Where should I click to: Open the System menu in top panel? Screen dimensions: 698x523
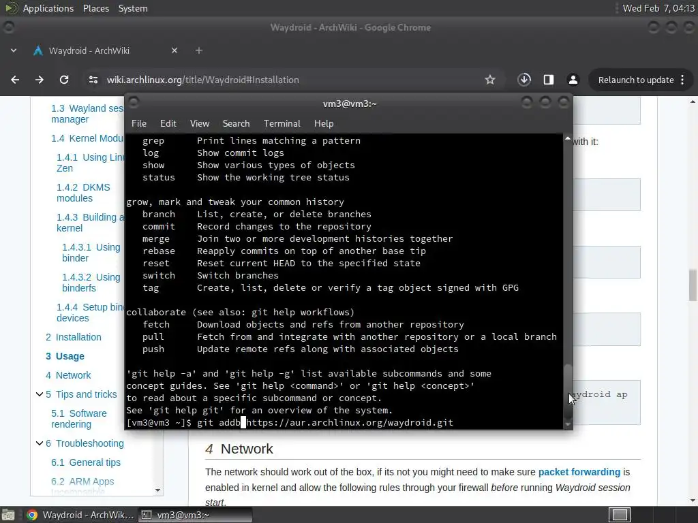(x=133, y=8)
